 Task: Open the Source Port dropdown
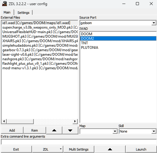(154, 23)
